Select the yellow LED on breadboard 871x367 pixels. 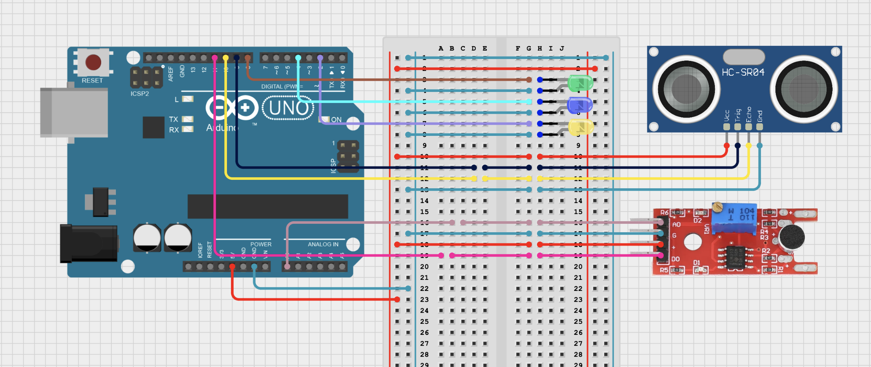581,127
